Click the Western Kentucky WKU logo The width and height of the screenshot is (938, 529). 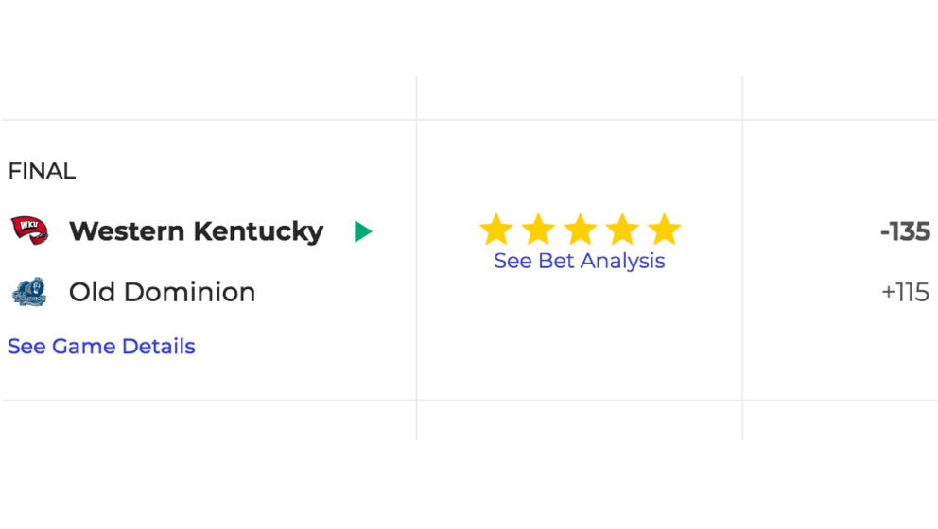click(29, 230)
